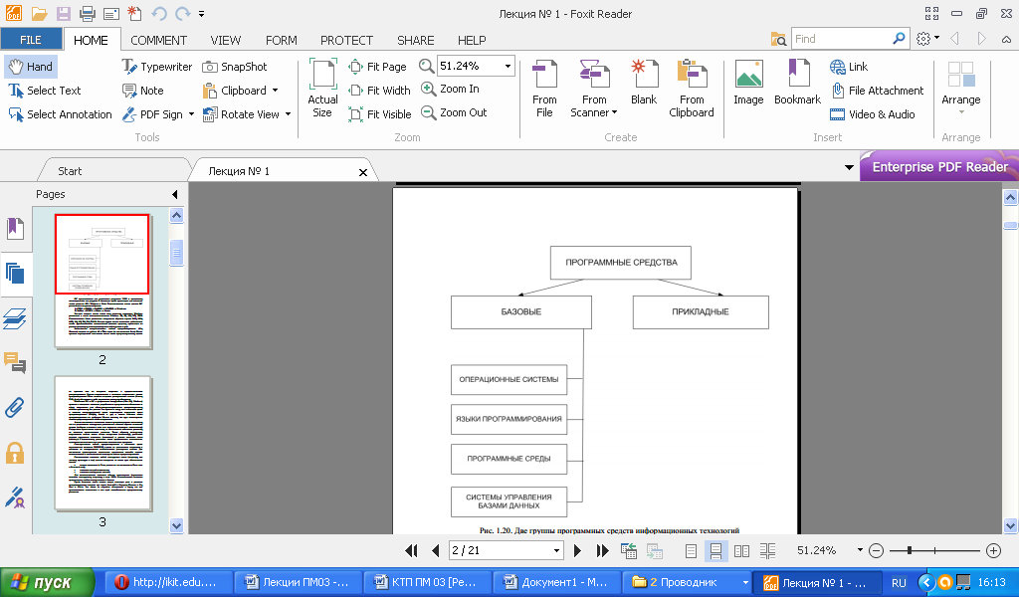Click the Actual Size icon
The width and height of the screenshot is (1019, 597).
(x=322, y=88)
